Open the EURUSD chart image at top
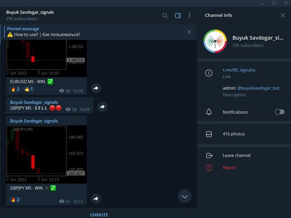The height and width of the screenshot is (218, 291). (x=46, y=59)
